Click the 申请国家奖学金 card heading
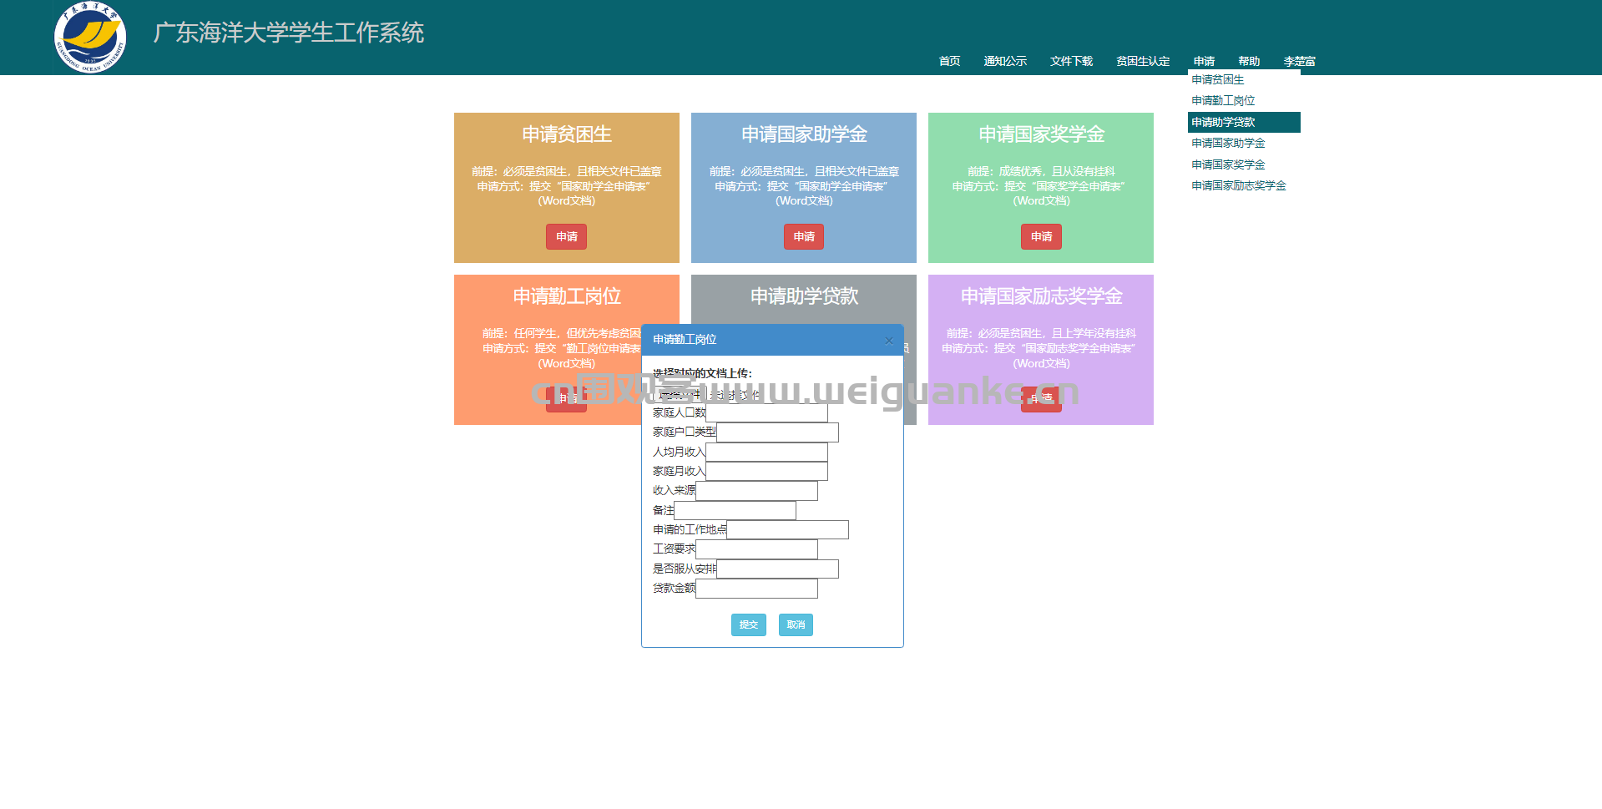Screen dimensions: 1602x809 pyautogui.click(x=1041, y=134)
